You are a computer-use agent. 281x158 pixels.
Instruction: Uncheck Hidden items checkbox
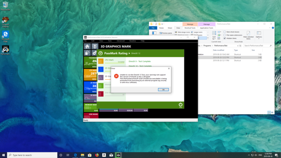tap(225, 38)
